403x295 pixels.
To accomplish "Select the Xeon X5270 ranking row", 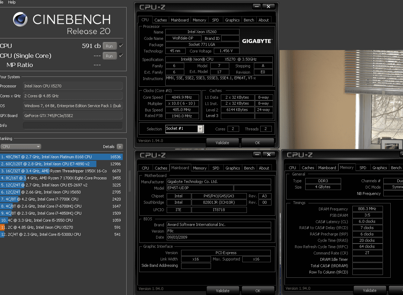I will [61, 227].
